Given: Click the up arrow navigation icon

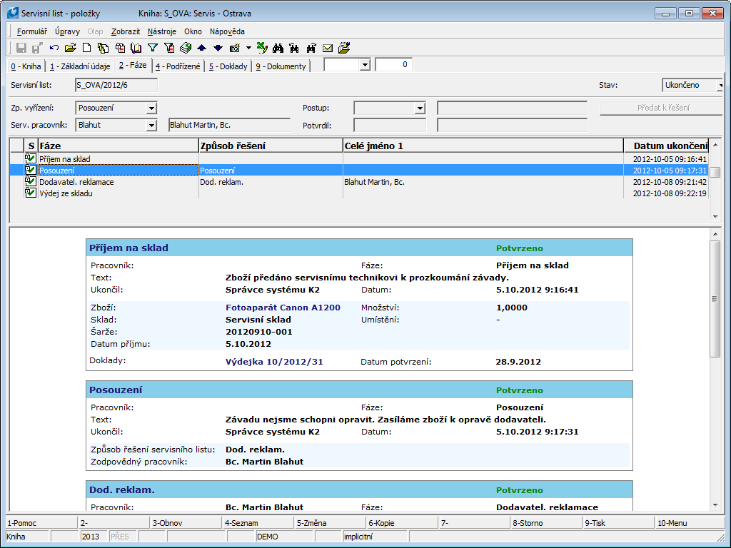Looking at the screenshot, I should point(201,48).
